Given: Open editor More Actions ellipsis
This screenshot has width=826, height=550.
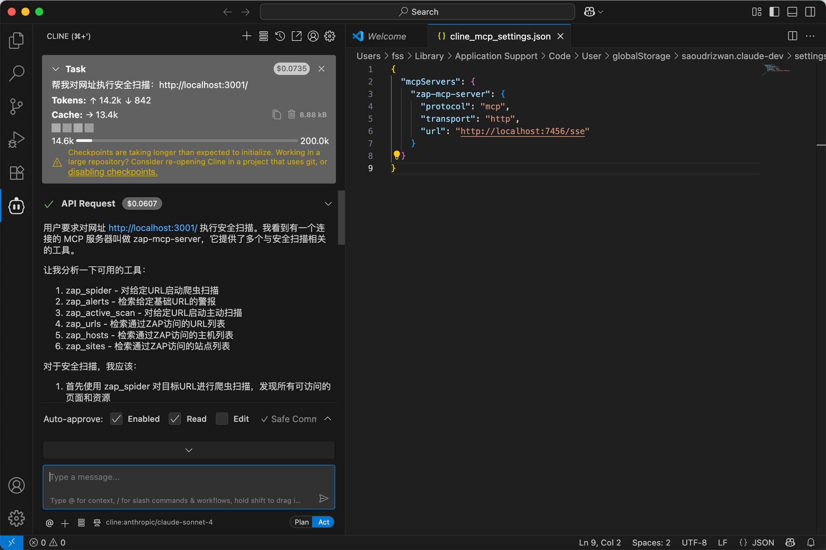Looking at the screenshot, I should point(810,36).
